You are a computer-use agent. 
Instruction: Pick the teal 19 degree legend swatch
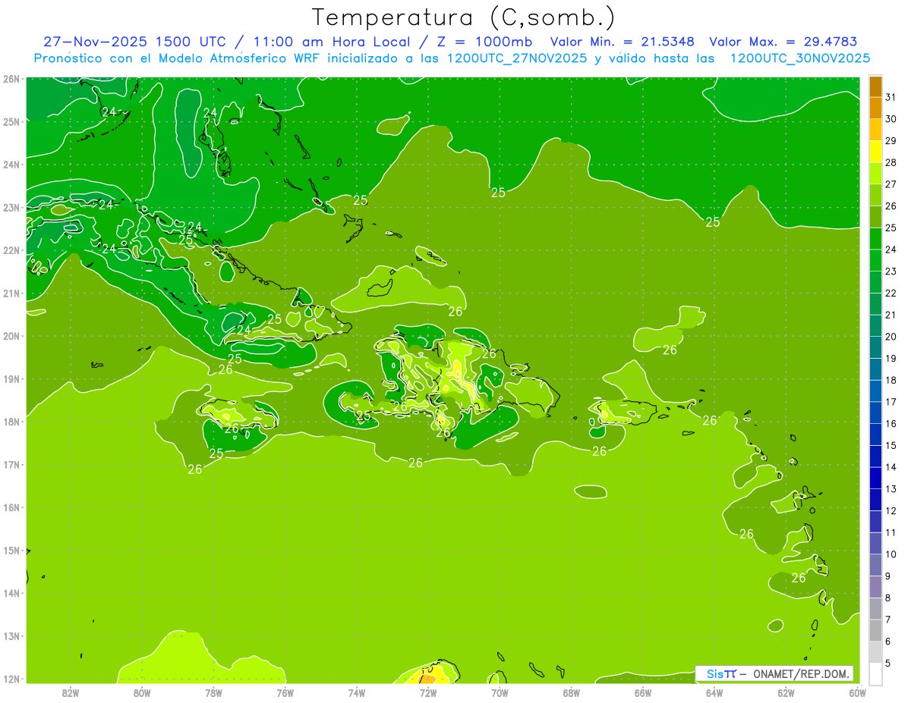click(875, 347)
